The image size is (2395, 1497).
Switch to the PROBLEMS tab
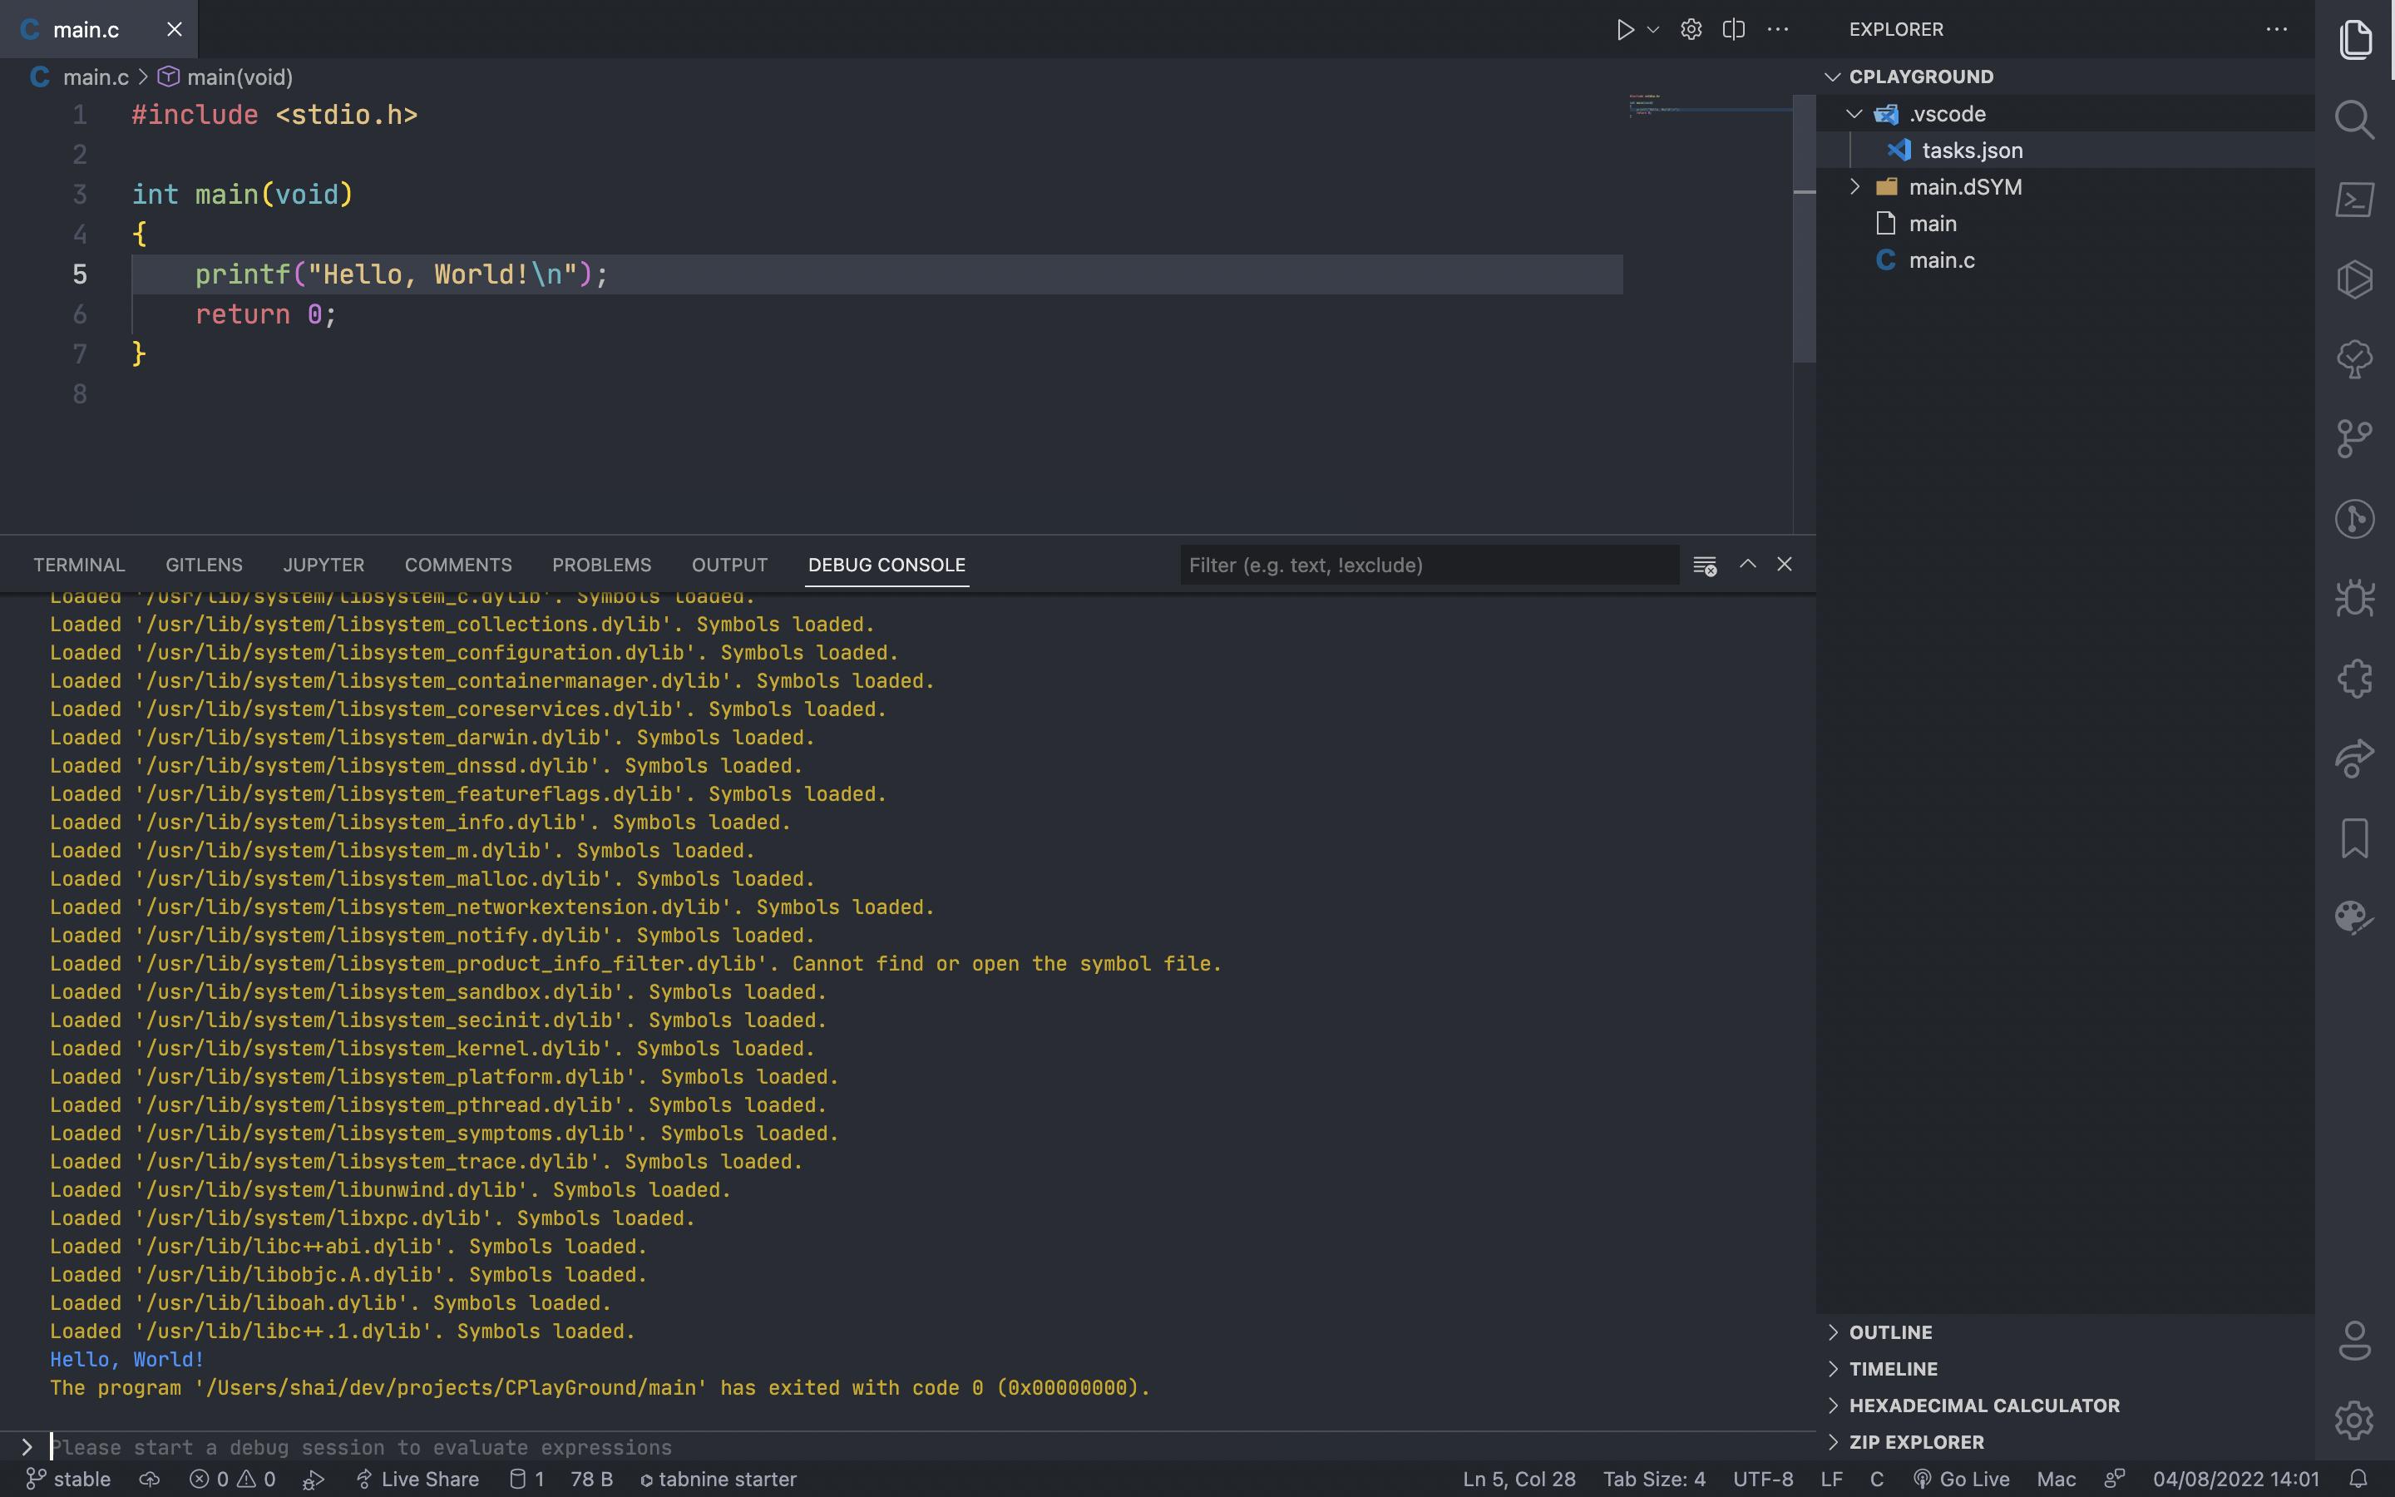click(602, 565)
